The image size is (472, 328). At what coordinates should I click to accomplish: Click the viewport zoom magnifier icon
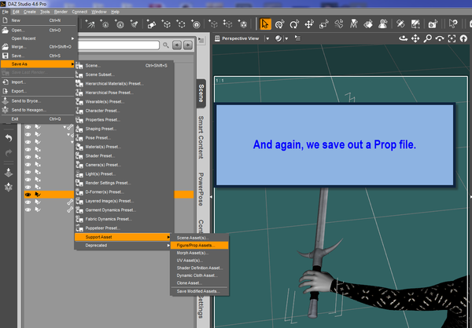click(427, 38)
